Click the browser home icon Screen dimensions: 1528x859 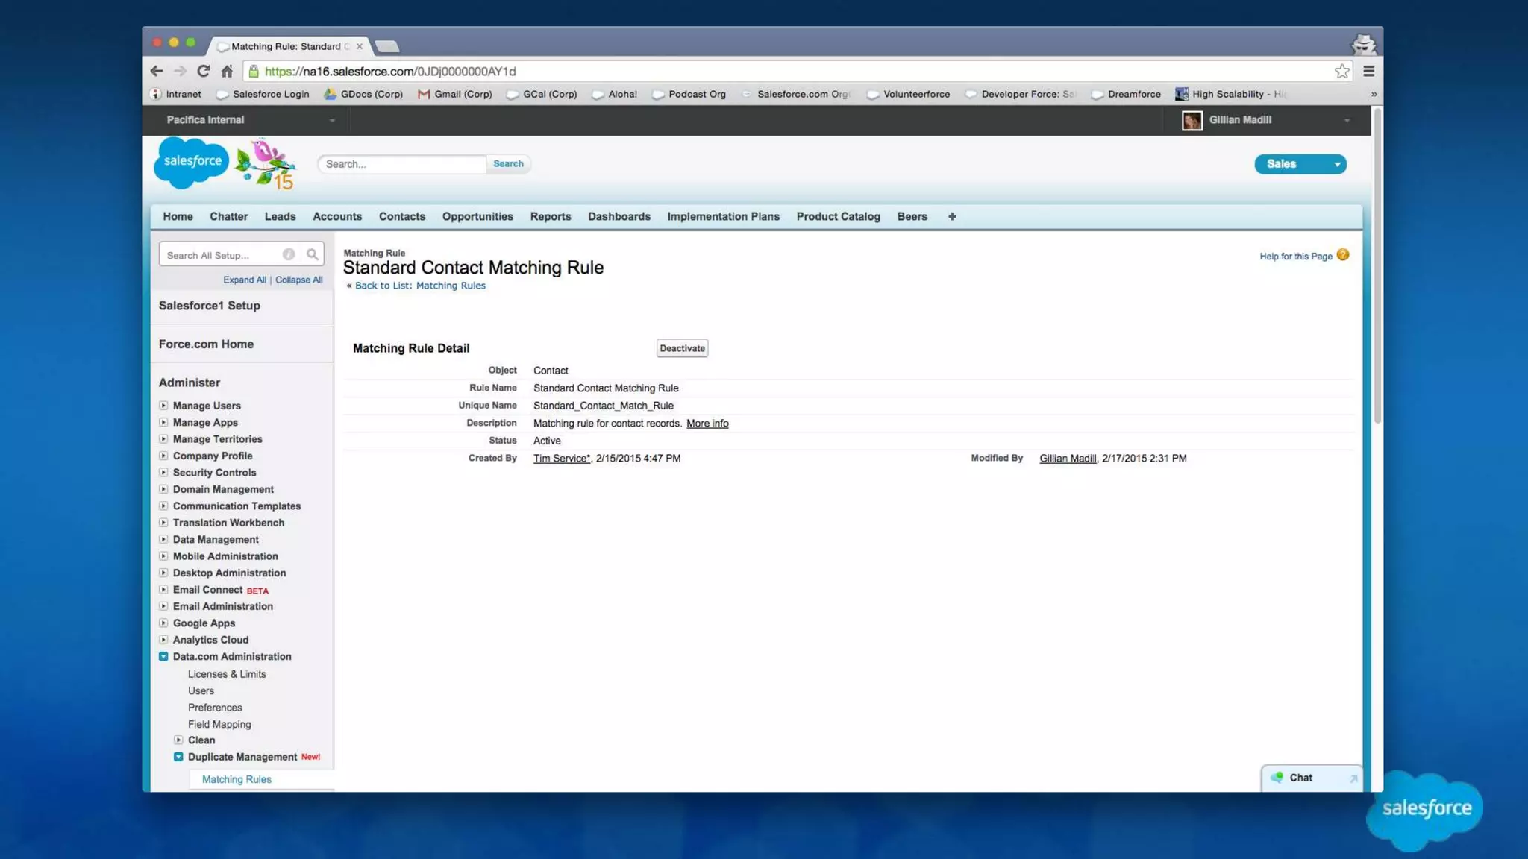[227, 71]
